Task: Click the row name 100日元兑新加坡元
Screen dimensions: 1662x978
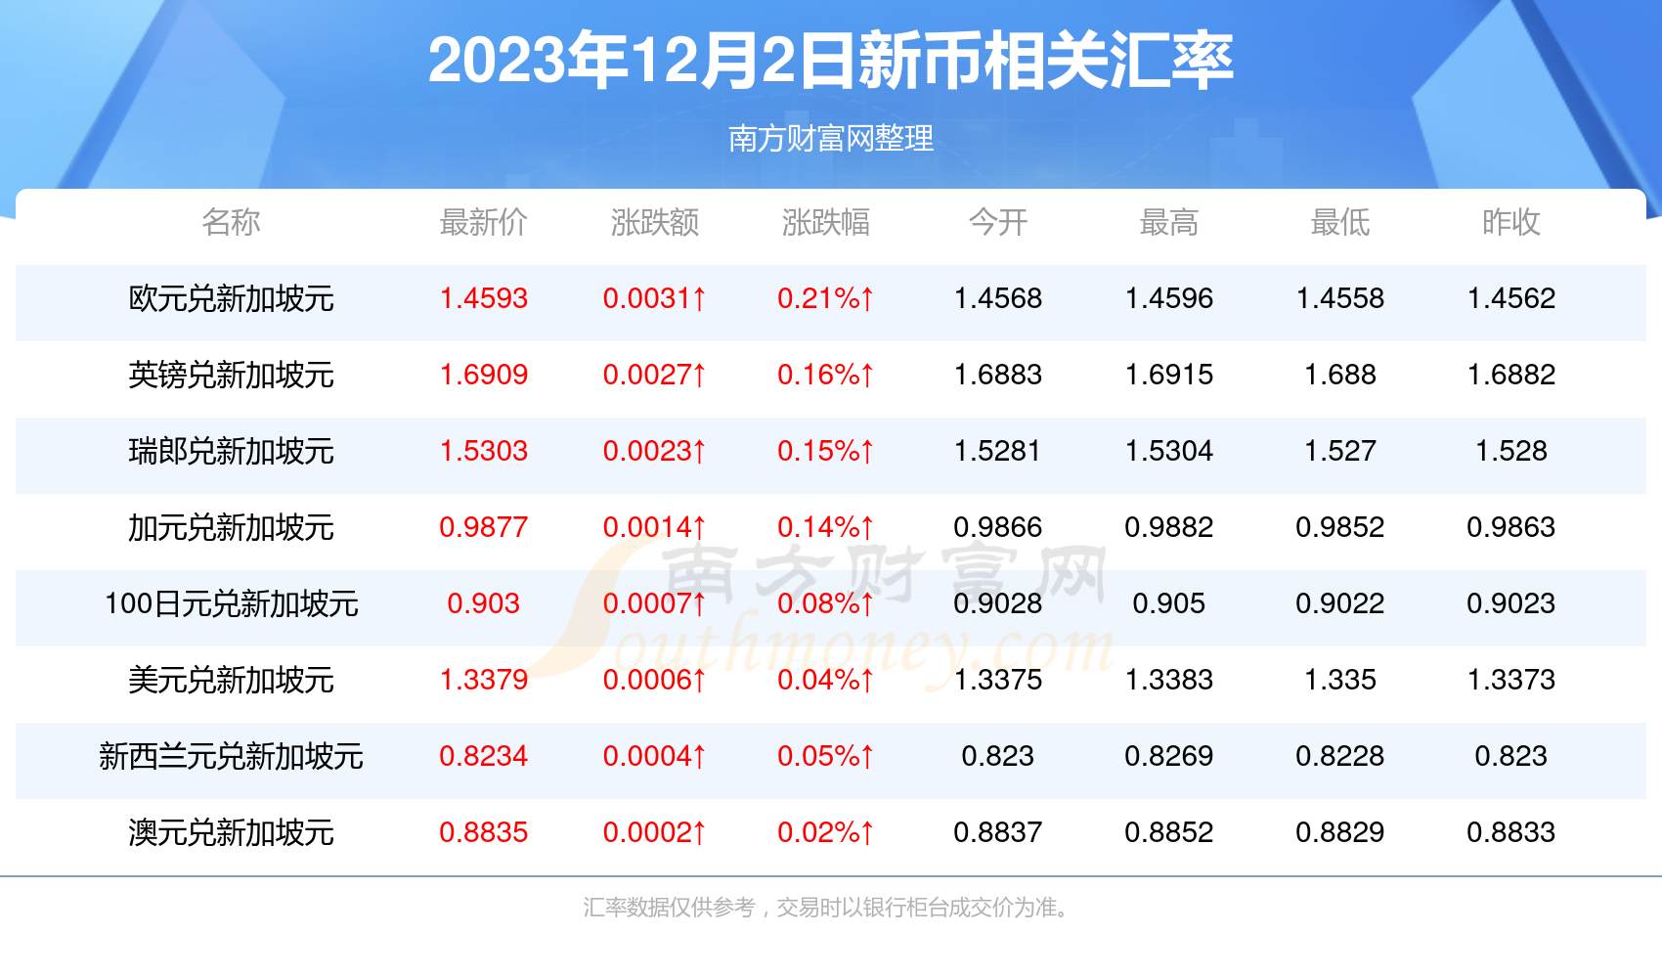Action: (231, 603)
